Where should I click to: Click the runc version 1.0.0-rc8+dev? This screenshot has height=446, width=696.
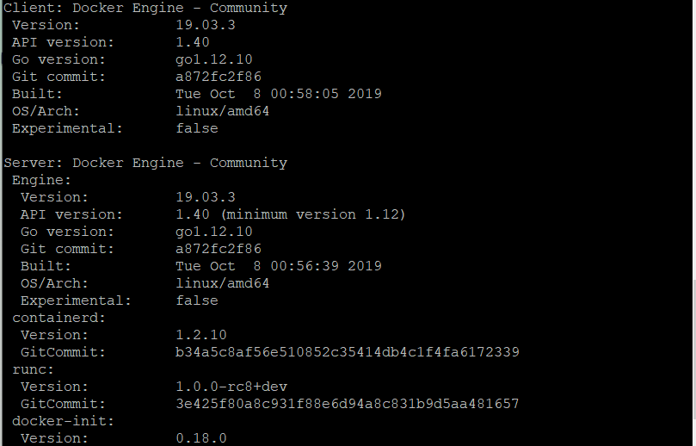click(231, 387)
